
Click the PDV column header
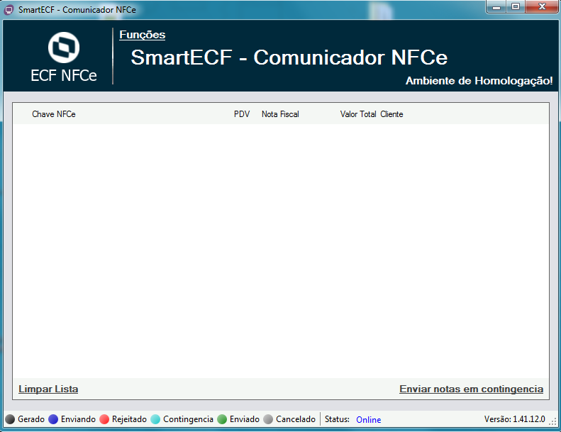pyautogui.click(x=242, y=114)
